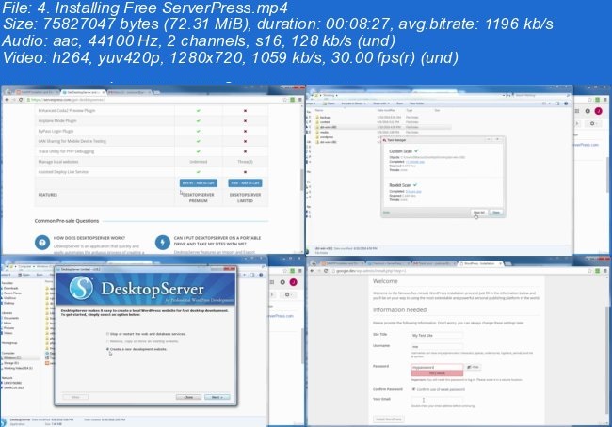The height and width of the screenshot is (427, 612).
Task: Click the Password field on WordPress install
Action: click(x=437, y=367)
